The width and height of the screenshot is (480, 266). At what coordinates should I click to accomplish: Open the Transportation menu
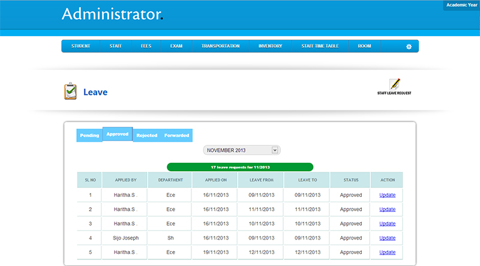[220, 46]
